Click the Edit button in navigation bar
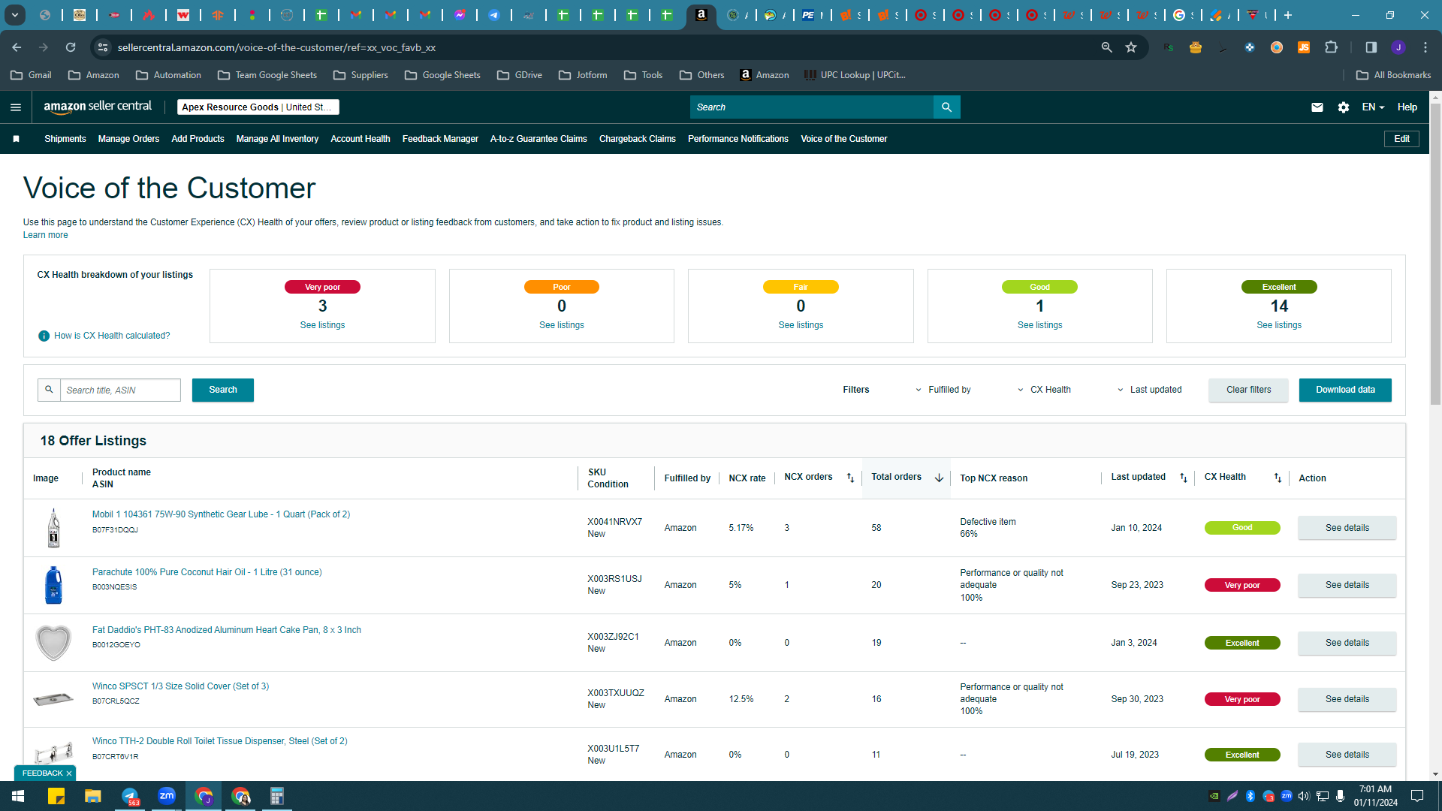 click(x=1401, y=139)
